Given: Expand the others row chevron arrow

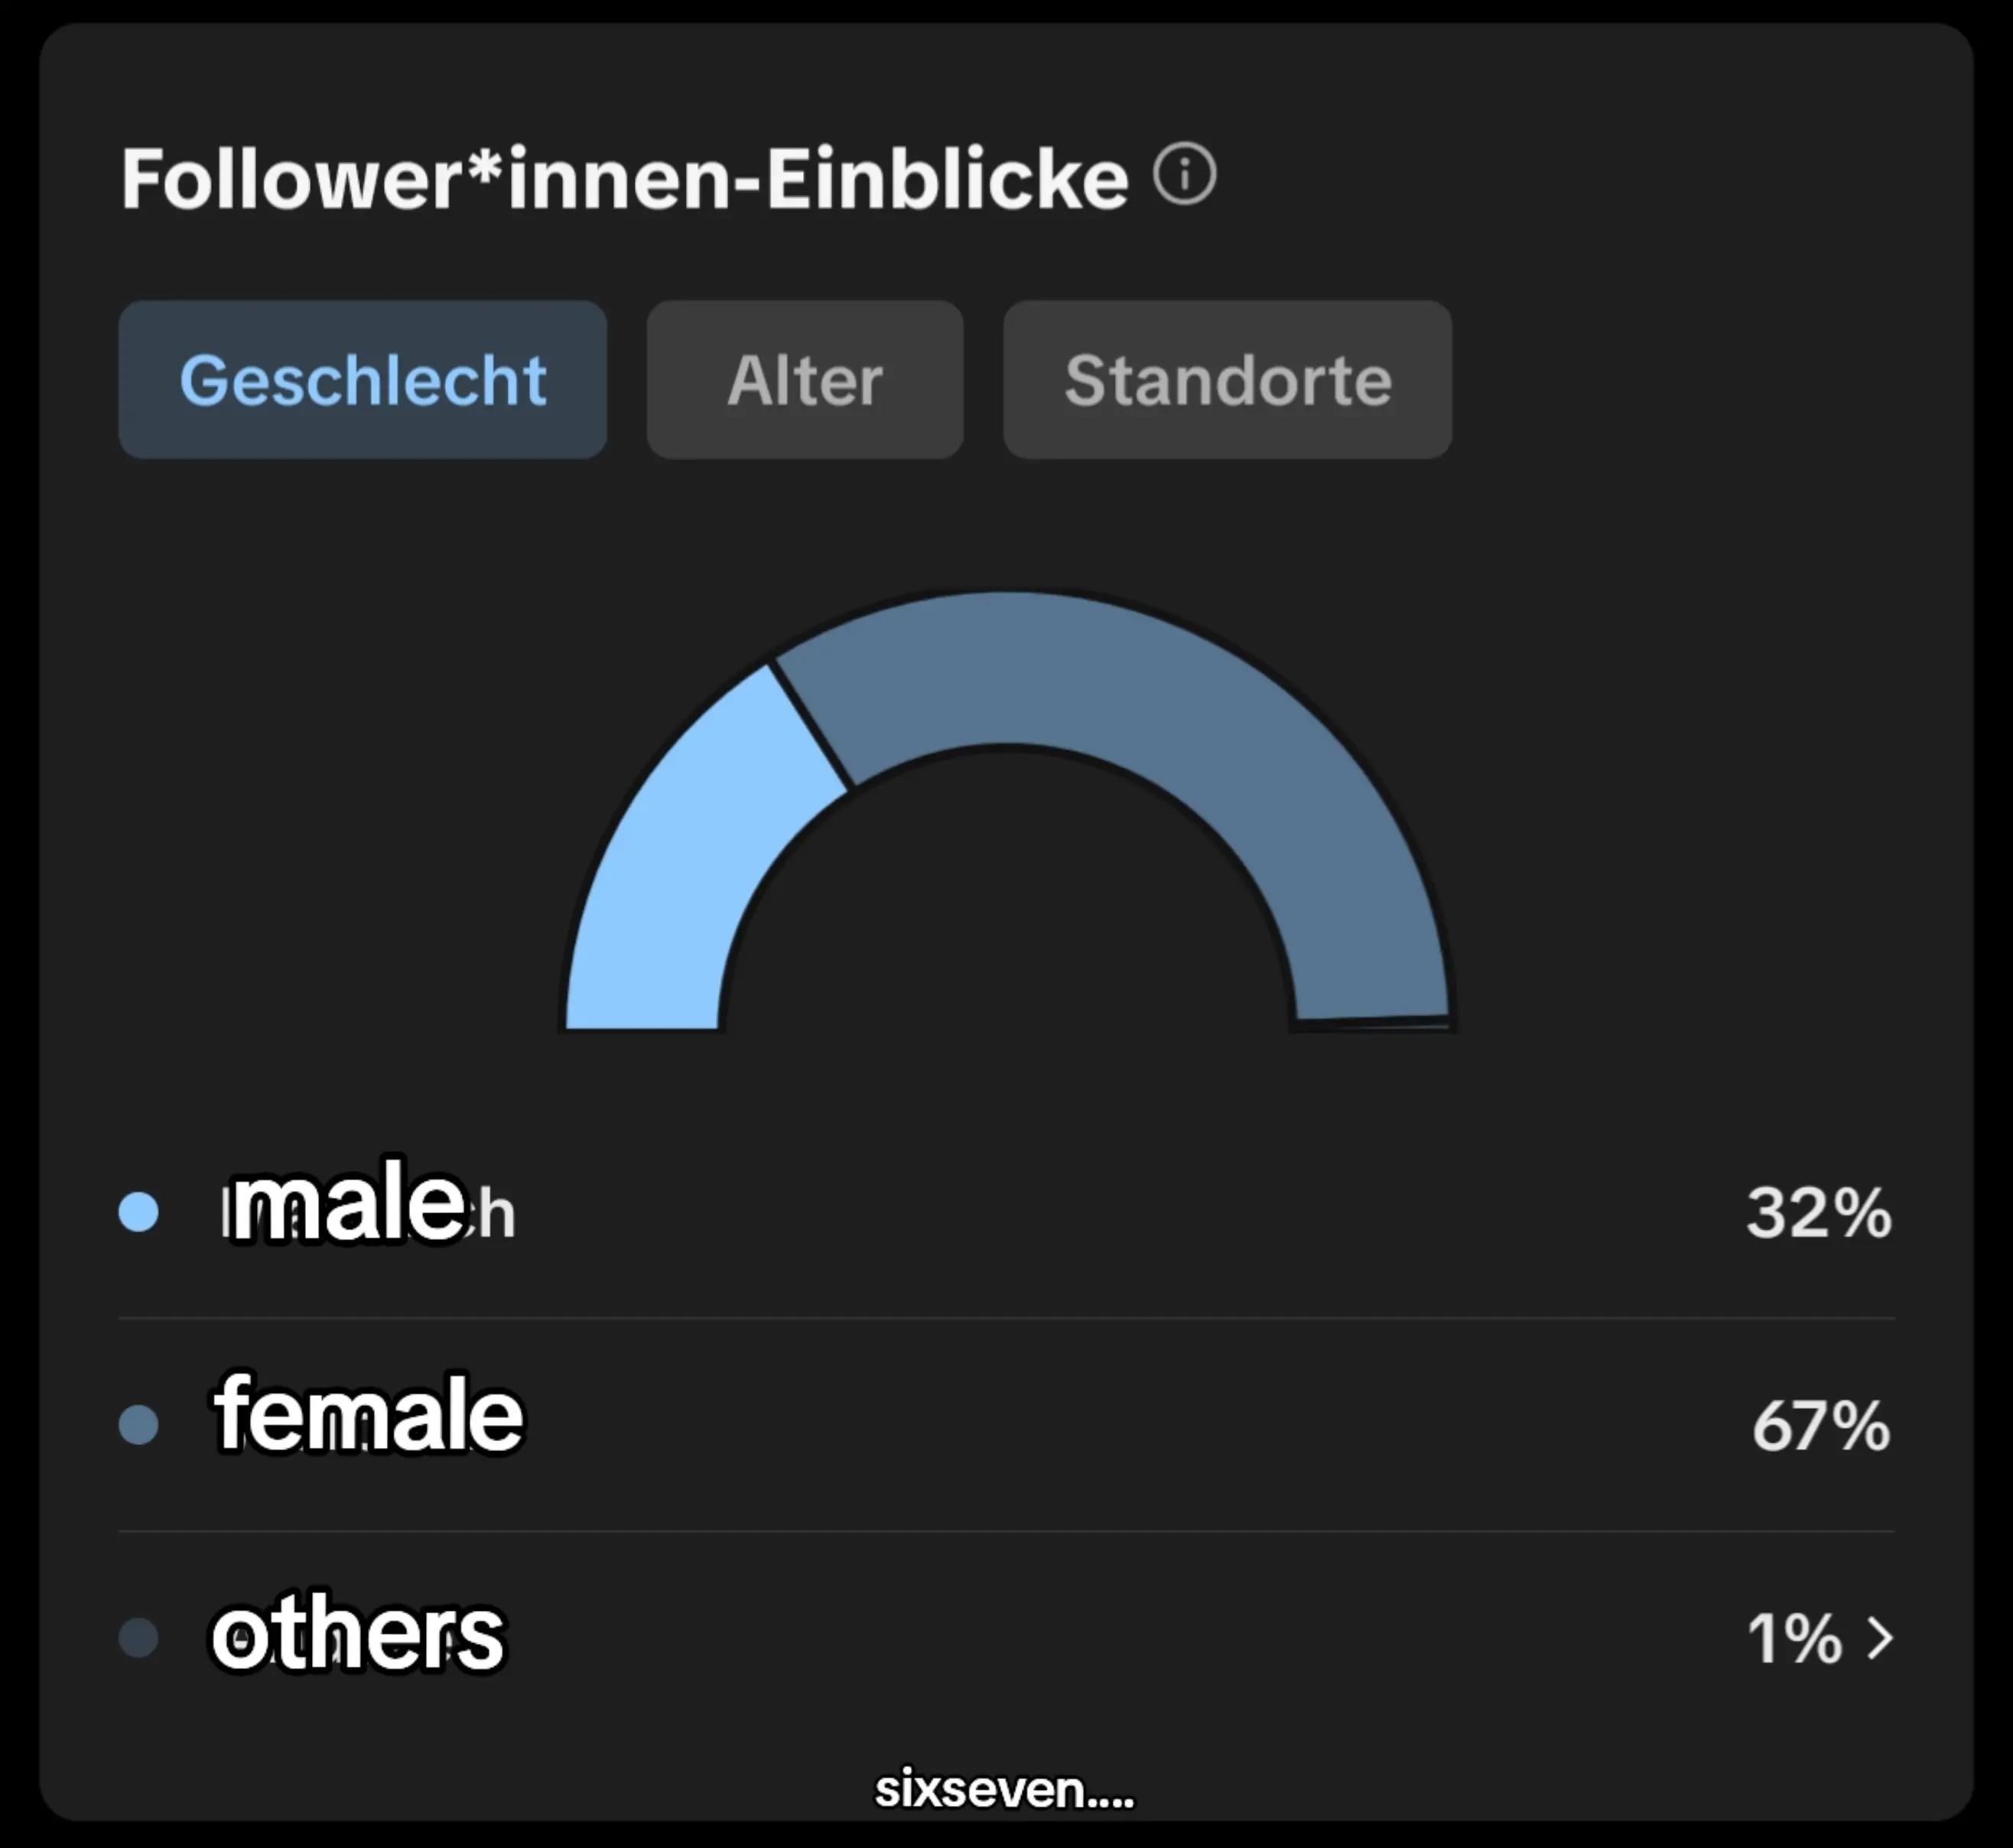Looking at the screenshot, I should click(x=1881, y=1638).
